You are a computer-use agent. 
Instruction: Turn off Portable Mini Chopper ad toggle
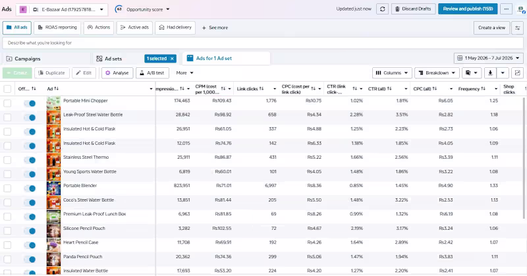pos(30,103)
